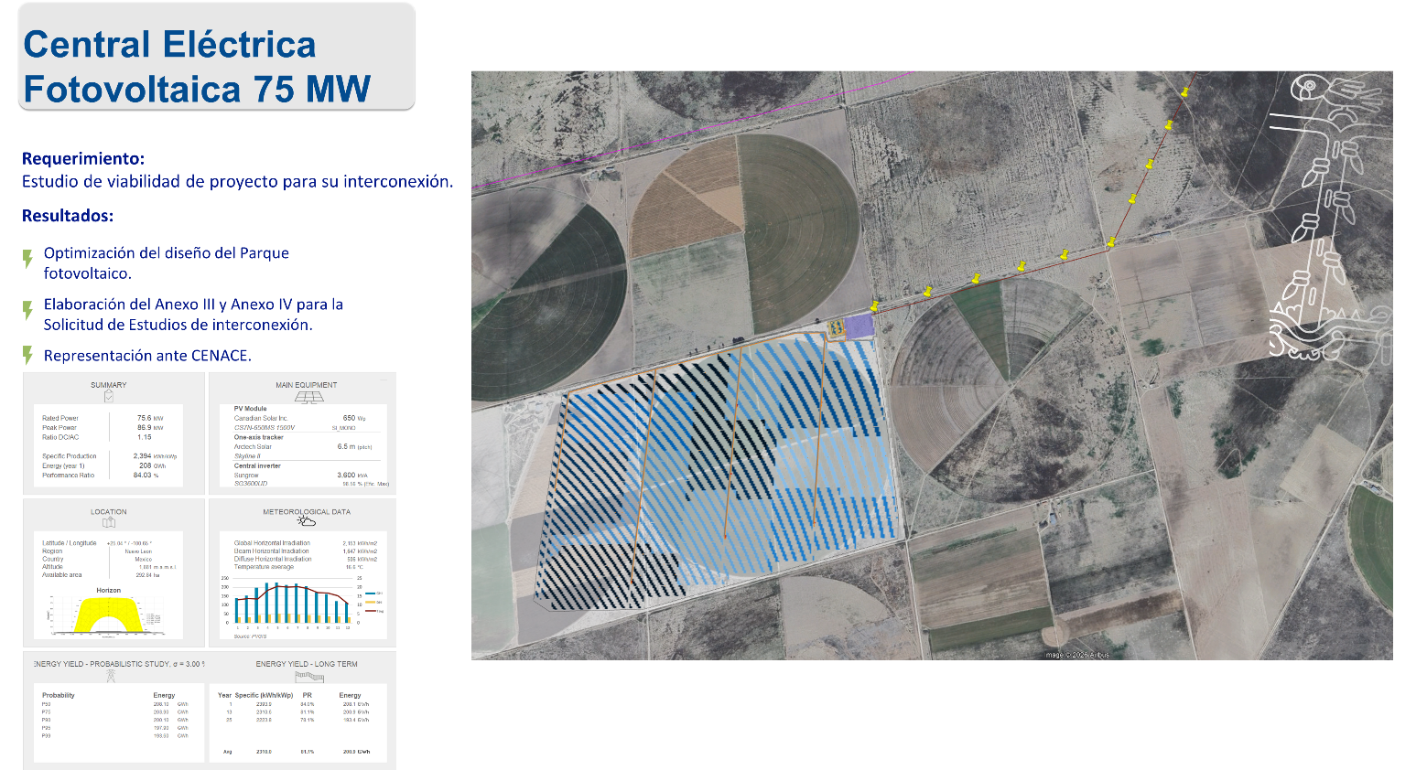Image resolution: width=1427 pixels, height=770 pixels.
Task: Click the bolt bullet beside 'Representación ante CENACE'
Action: tap(27, 355)
